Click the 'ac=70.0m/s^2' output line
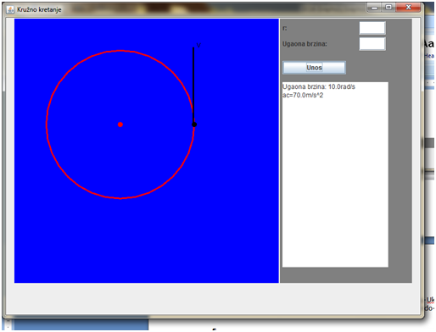The width and height of the screenshot is (436, 332). [x=303, y=95]
